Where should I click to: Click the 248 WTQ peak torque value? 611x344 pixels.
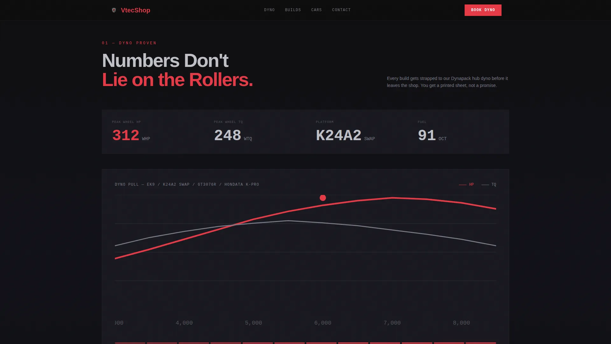tap(233, 135)
